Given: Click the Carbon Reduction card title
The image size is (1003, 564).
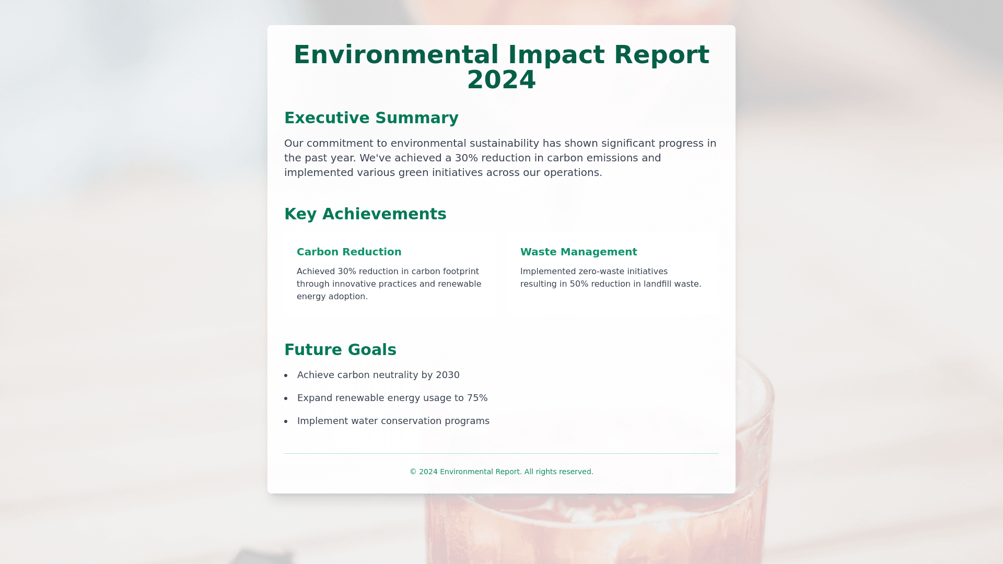Looking at the screenshot, I should click(x=349, y=252).
